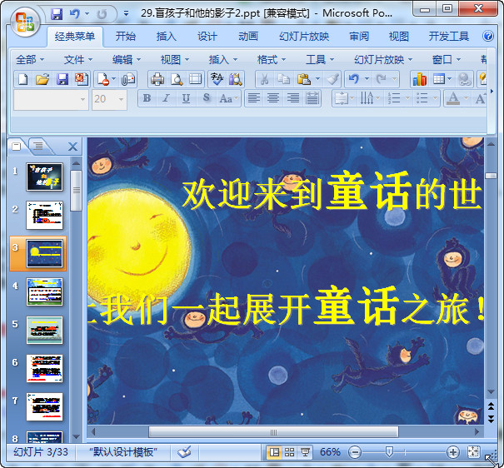Toggle text shadow formatting
This screenshot has width=504, height=468.
[206, 98]
